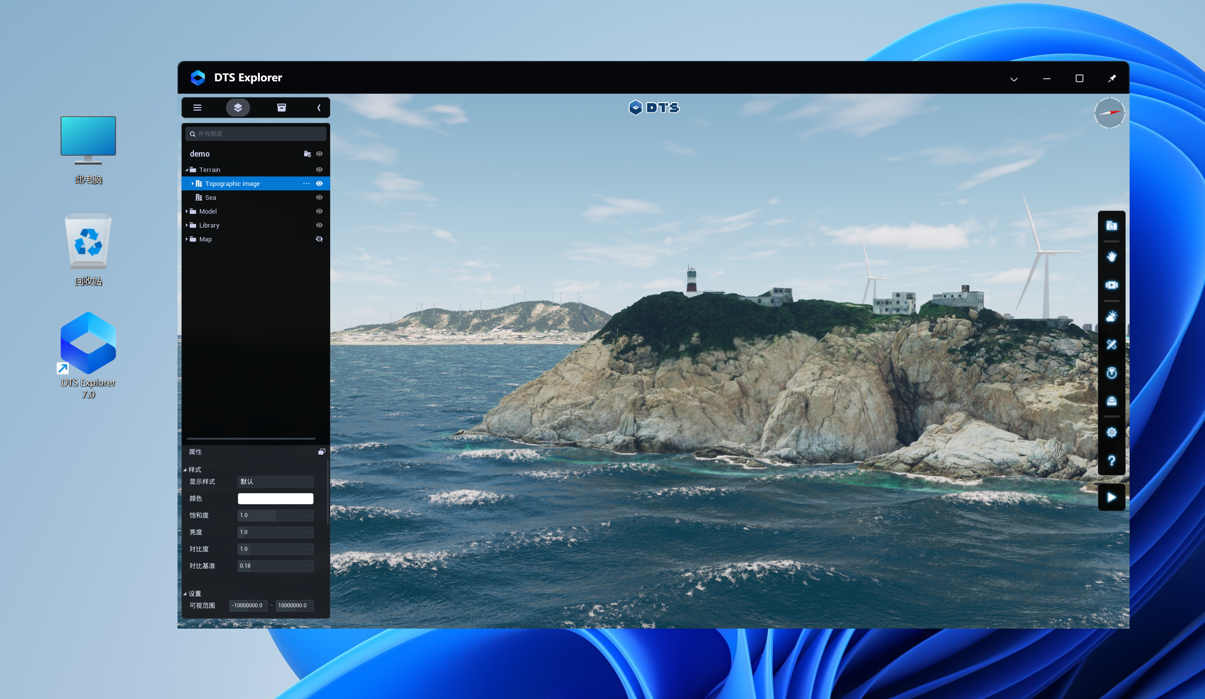Click the Topographic image layer name

click(233, 183)
